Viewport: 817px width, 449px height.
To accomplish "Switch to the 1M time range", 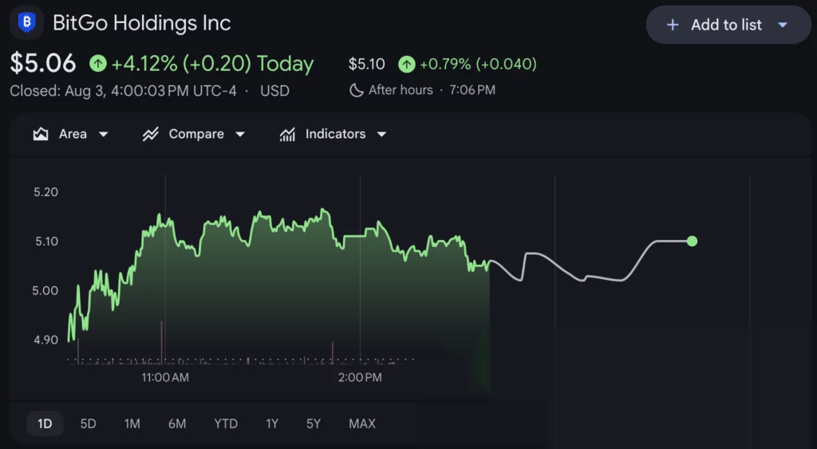I will coord(132,423).
